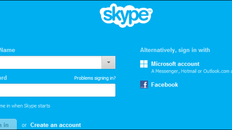
Task: Click the TM mark on Skype logo
Action: click(x=150, y=11)
